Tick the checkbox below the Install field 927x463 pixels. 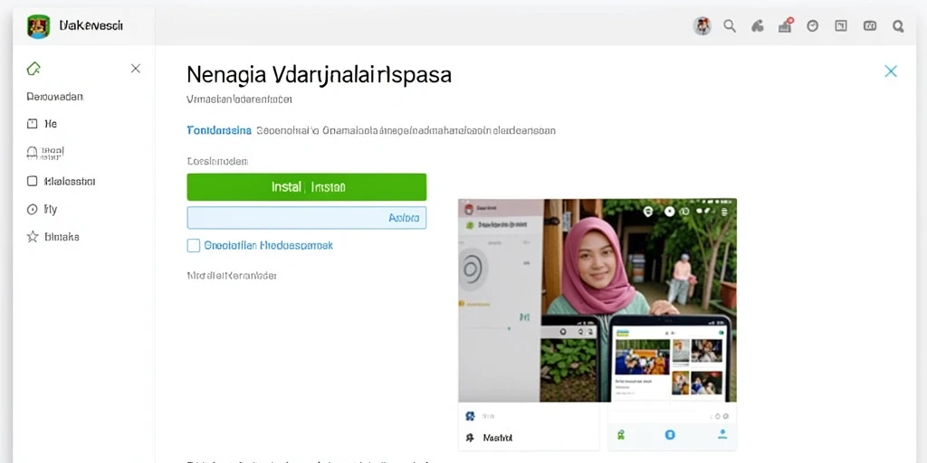[194, 246]
